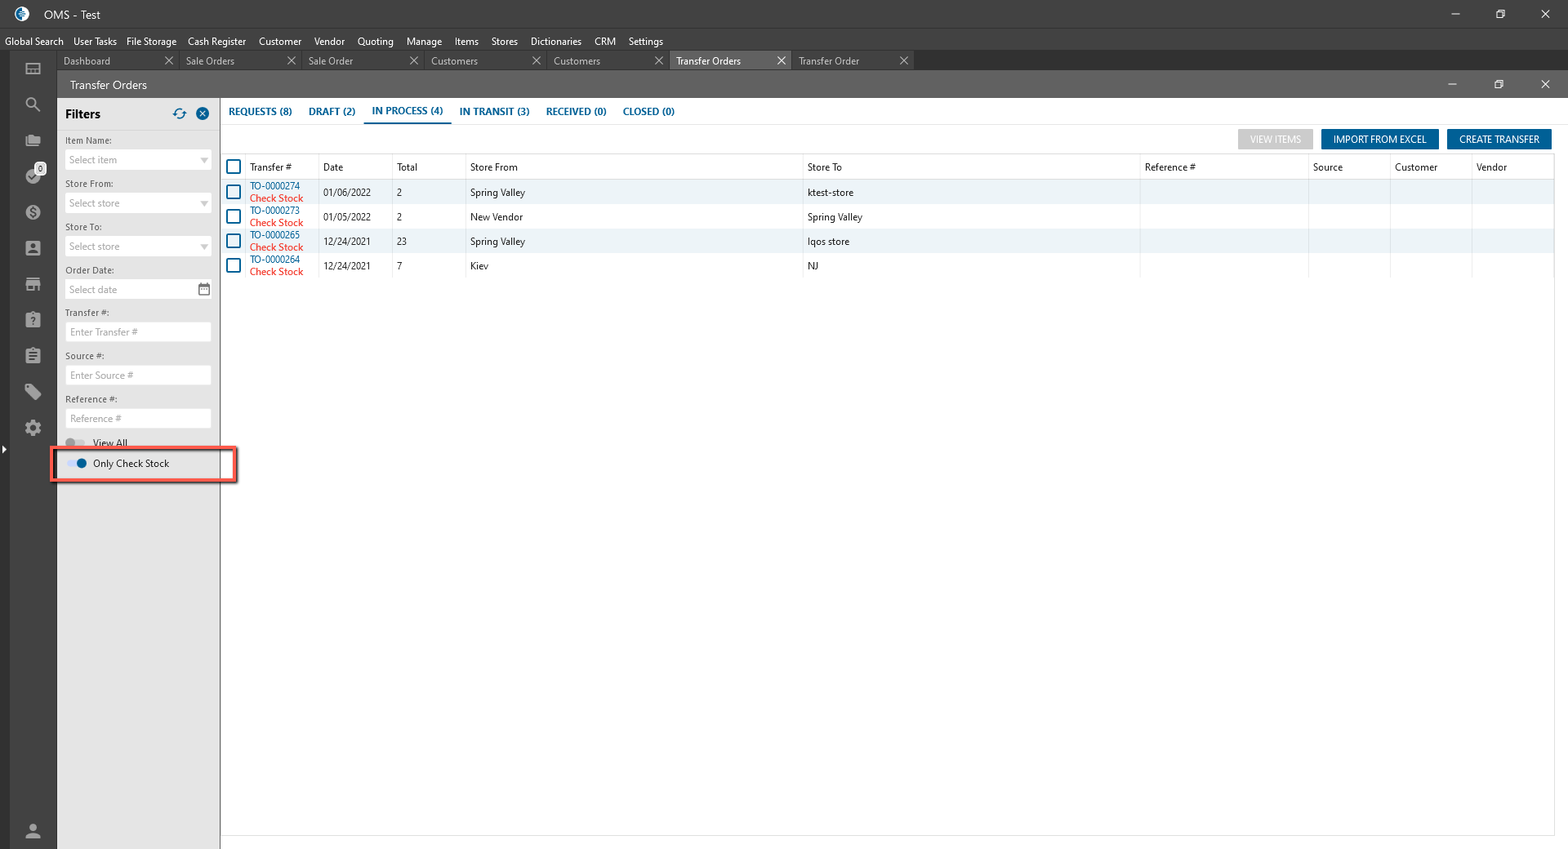
Task: Open user tasks checkmark icon with badge
Action: 33,176
